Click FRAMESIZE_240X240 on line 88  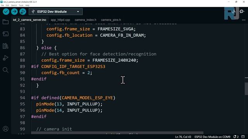click(114, 60)
